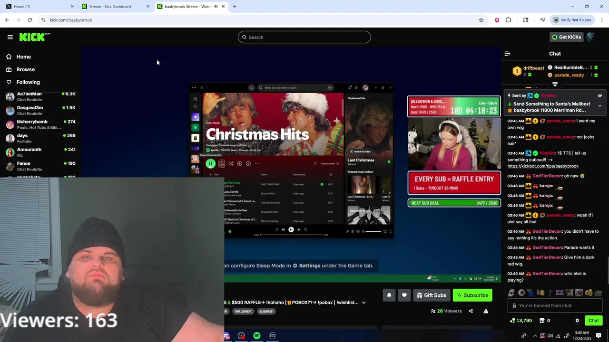Open the channel shop icon

(x=541, y=321)
